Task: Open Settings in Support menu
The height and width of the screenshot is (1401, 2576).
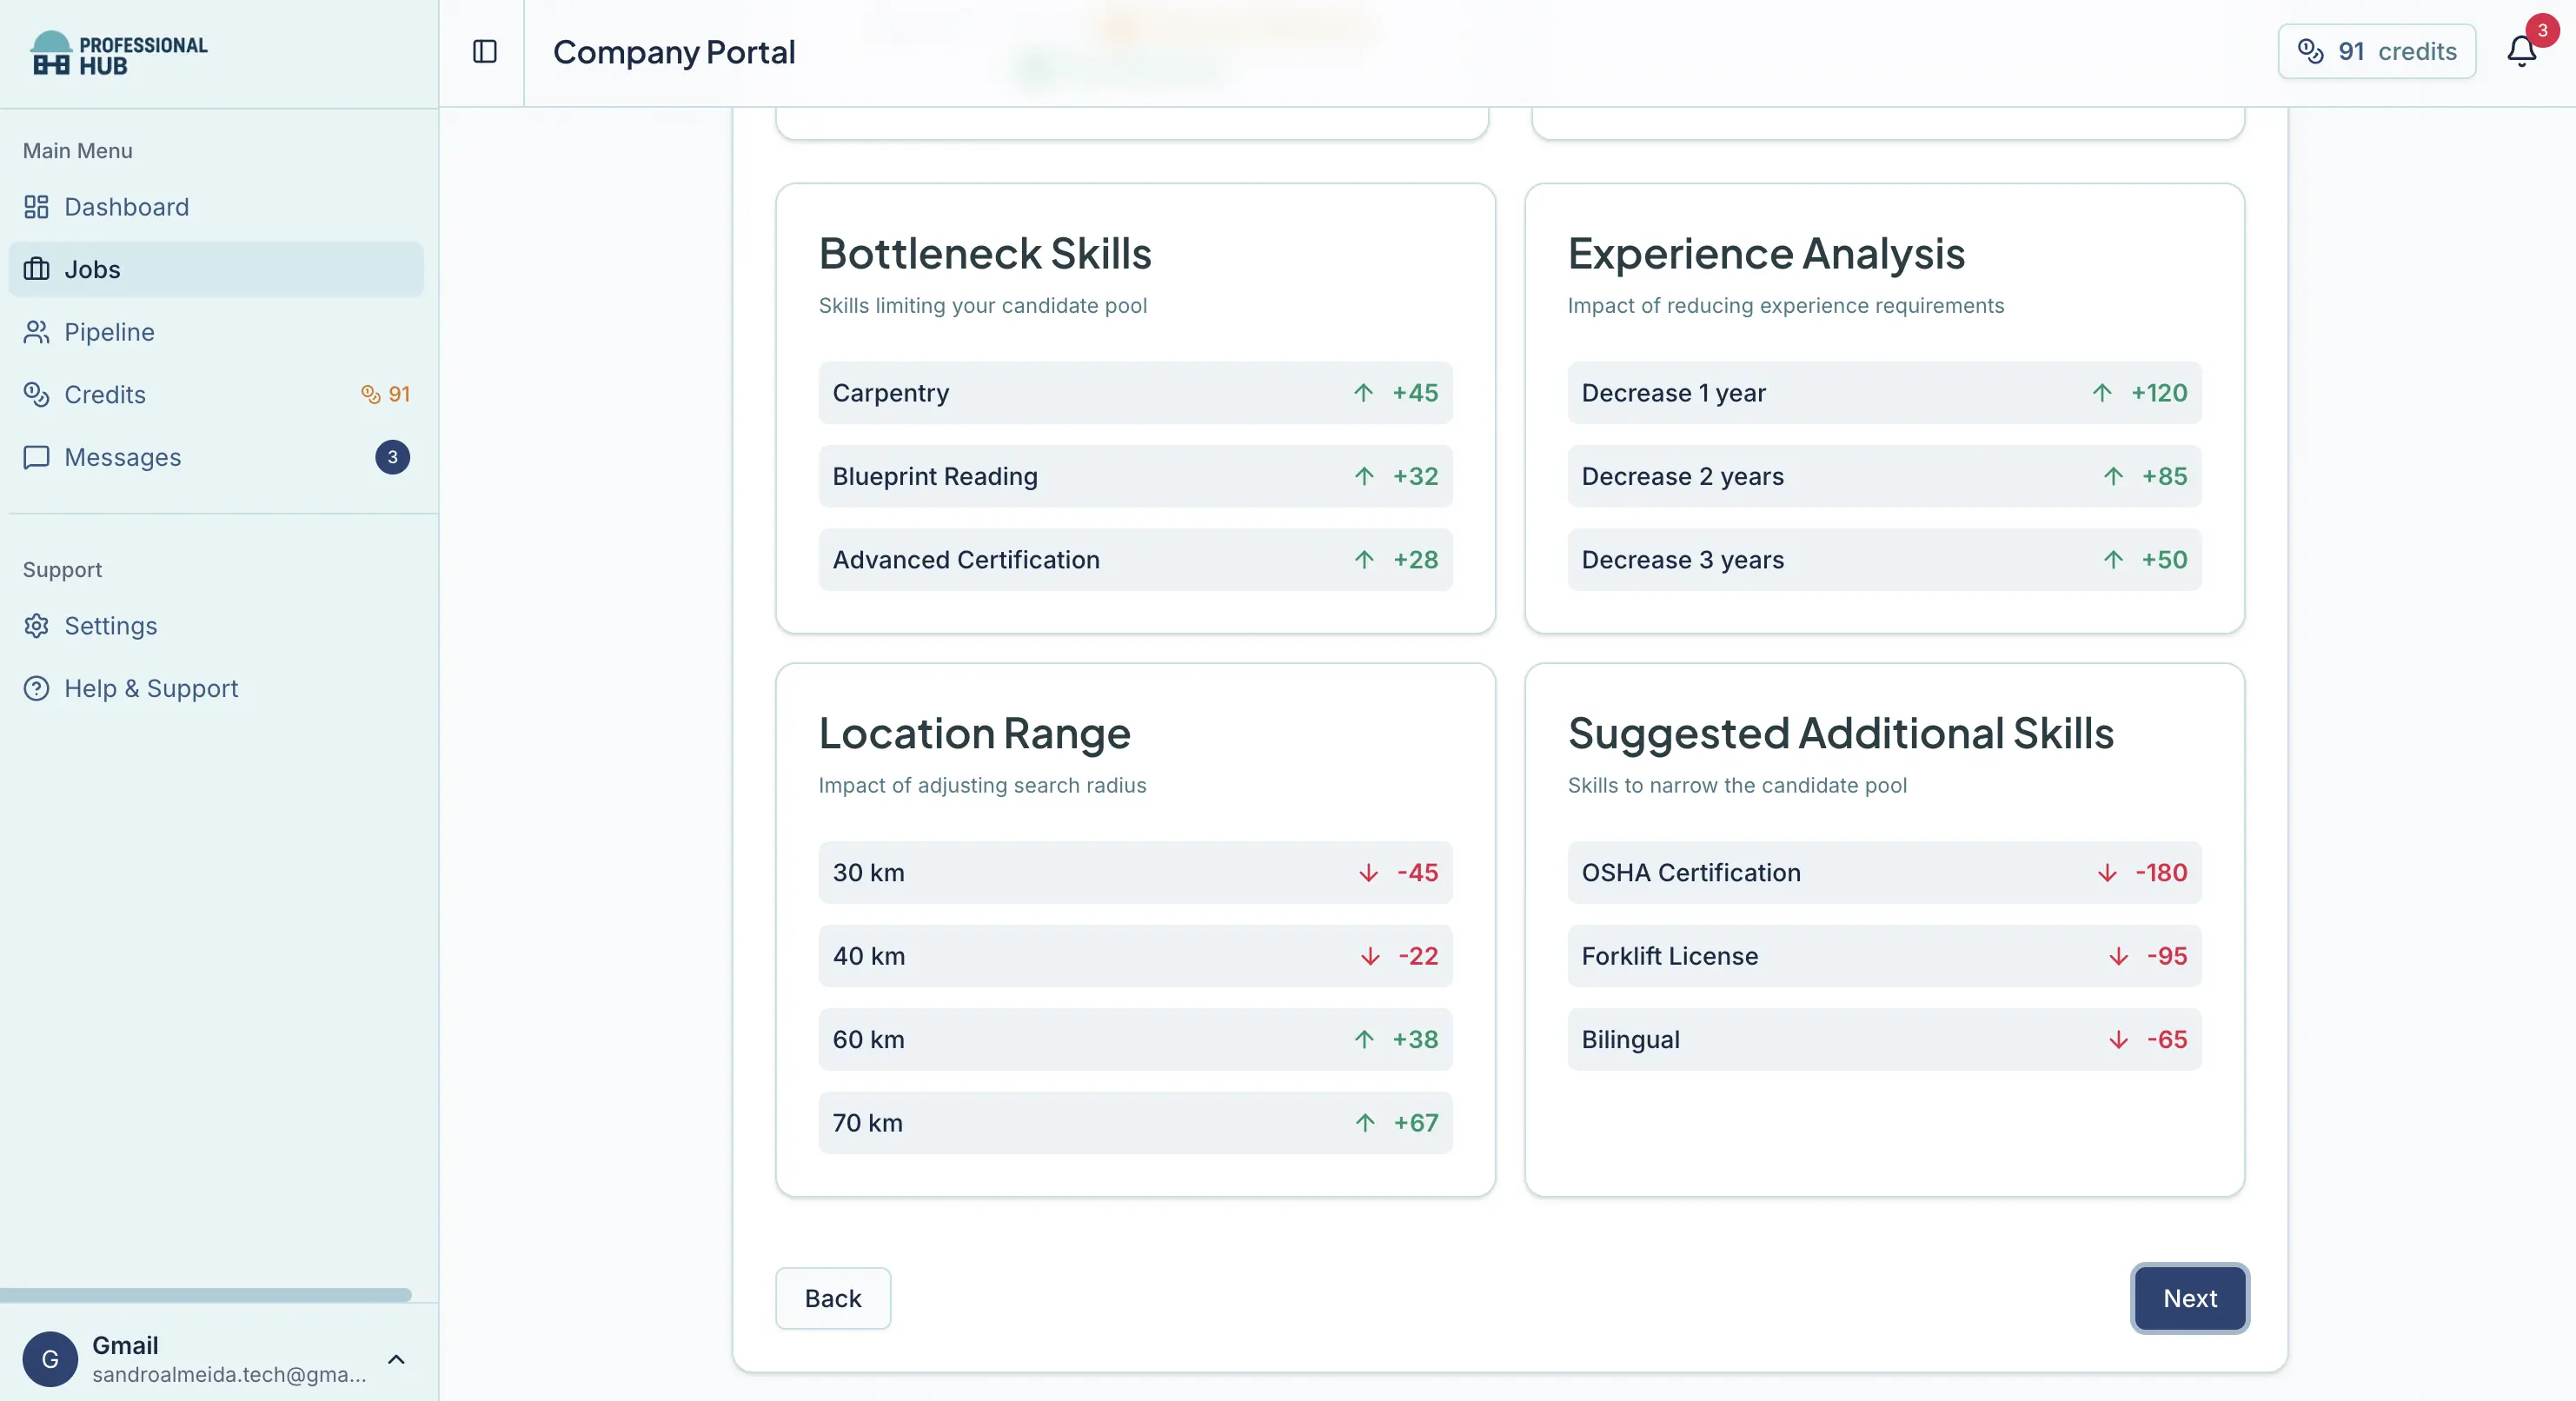Action: click(x=110, y=626)
